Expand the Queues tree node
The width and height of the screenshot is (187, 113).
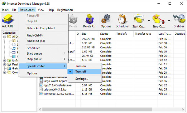click(x=5, y=72)
